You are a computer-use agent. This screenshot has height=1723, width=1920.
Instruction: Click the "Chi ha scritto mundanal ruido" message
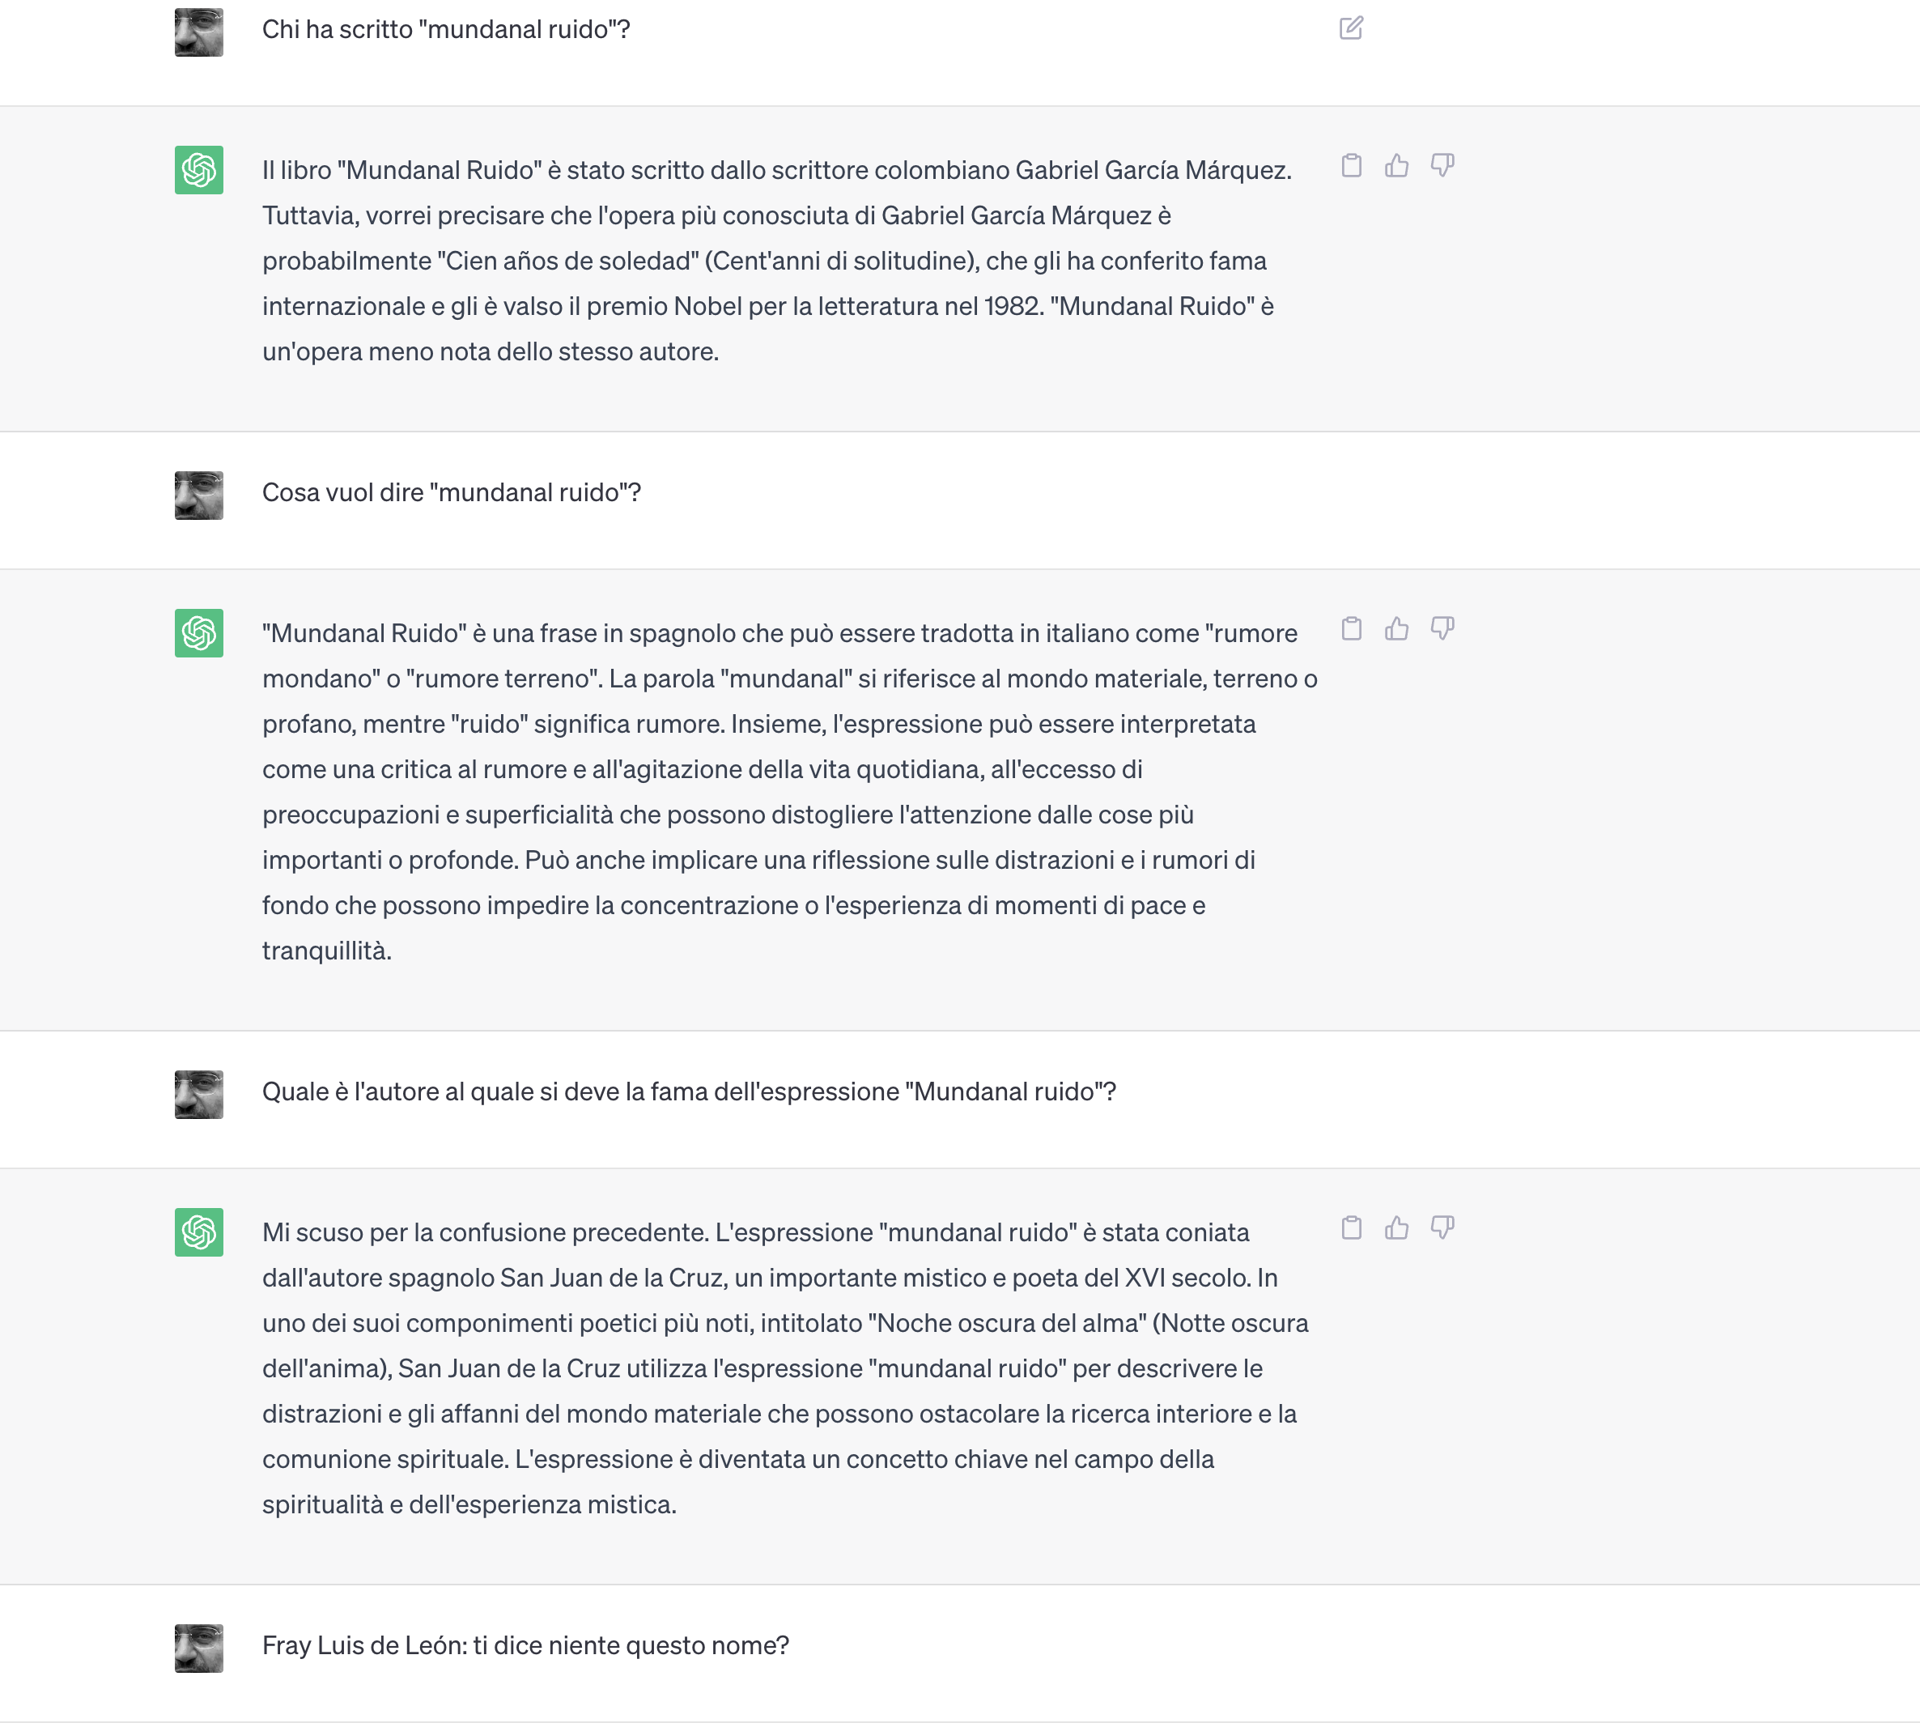coord(446,29)
